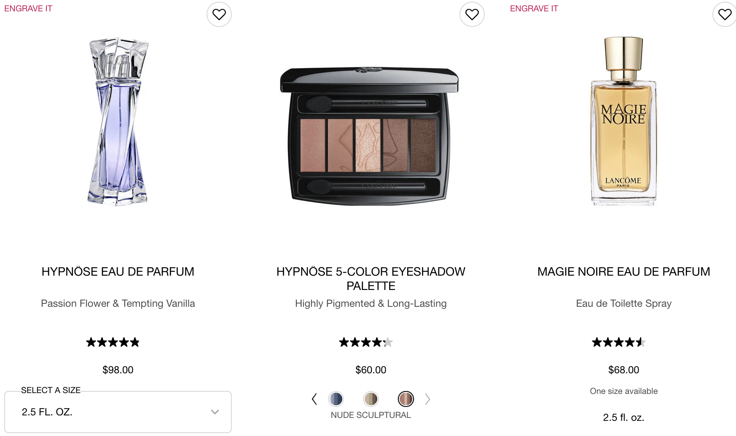Show previous eyeshadow shades with left arrow
This screenshot has width=736, height=436.
tap(314, 399)
